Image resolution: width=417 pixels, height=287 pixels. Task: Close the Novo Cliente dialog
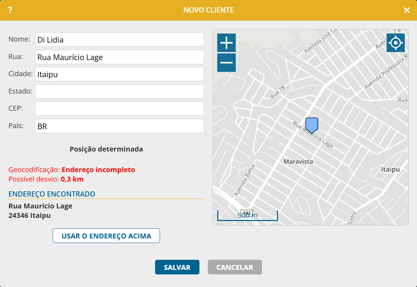point(407,10)
